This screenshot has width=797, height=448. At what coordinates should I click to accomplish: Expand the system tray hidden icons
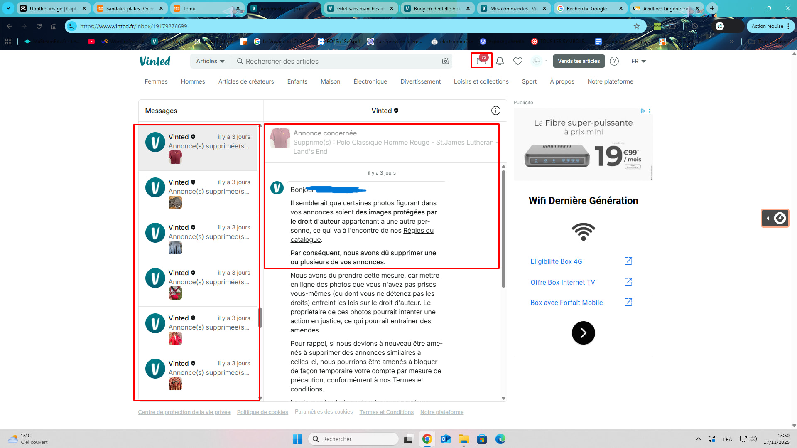click(x=699, y=439)
